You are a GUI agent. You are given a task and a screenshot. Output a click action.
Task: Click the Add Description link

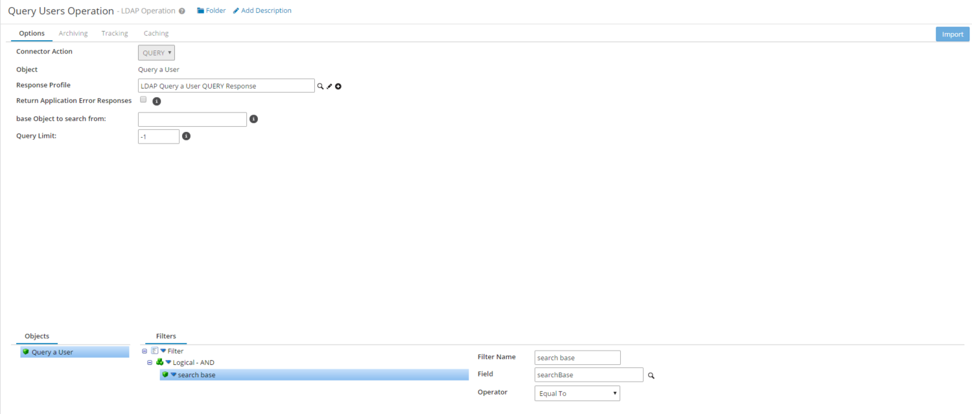coord(262,10)
